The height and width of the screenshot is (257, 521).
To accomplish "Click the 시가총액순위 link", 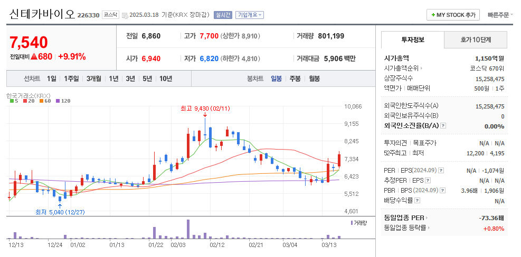I will [x=401, y=68].
